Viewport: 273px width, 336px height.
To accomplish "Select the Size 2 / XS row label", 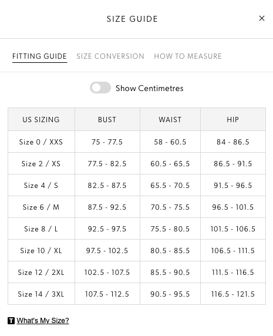I will 41,164.
